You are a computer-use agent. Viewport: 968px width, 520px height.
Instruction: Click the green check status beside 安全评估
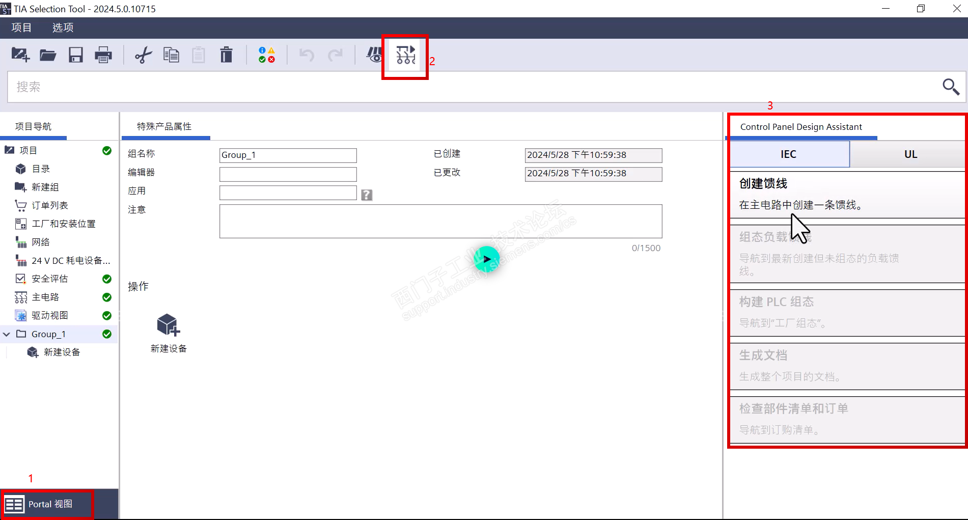click(x=107, y=279)
